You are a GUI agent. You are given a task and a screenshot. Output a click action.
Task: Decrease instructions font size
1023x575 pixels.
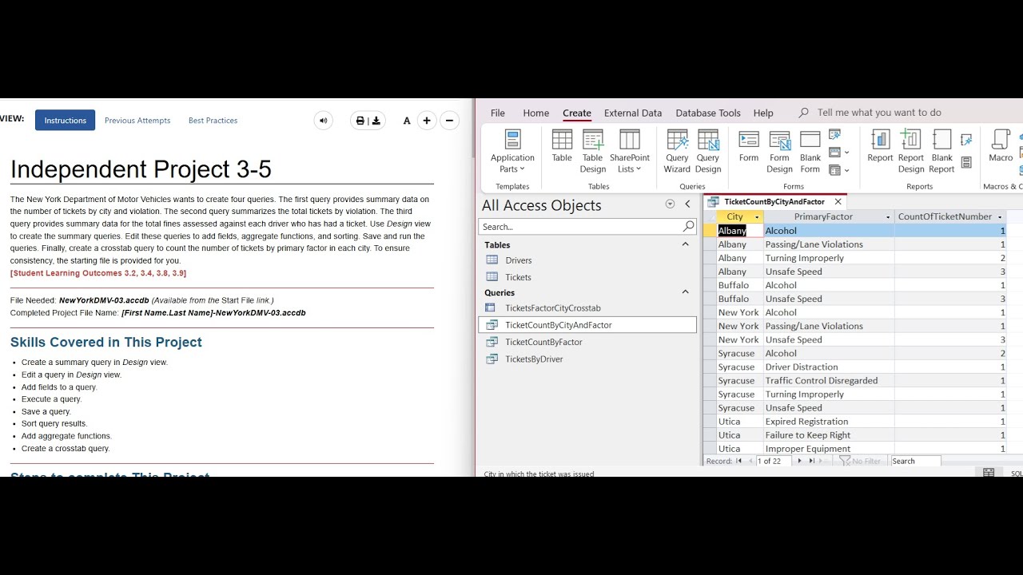pos(449,121)
